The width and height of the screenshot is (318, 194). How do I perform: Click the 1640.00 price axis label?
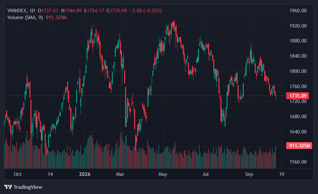pos(298,132)
